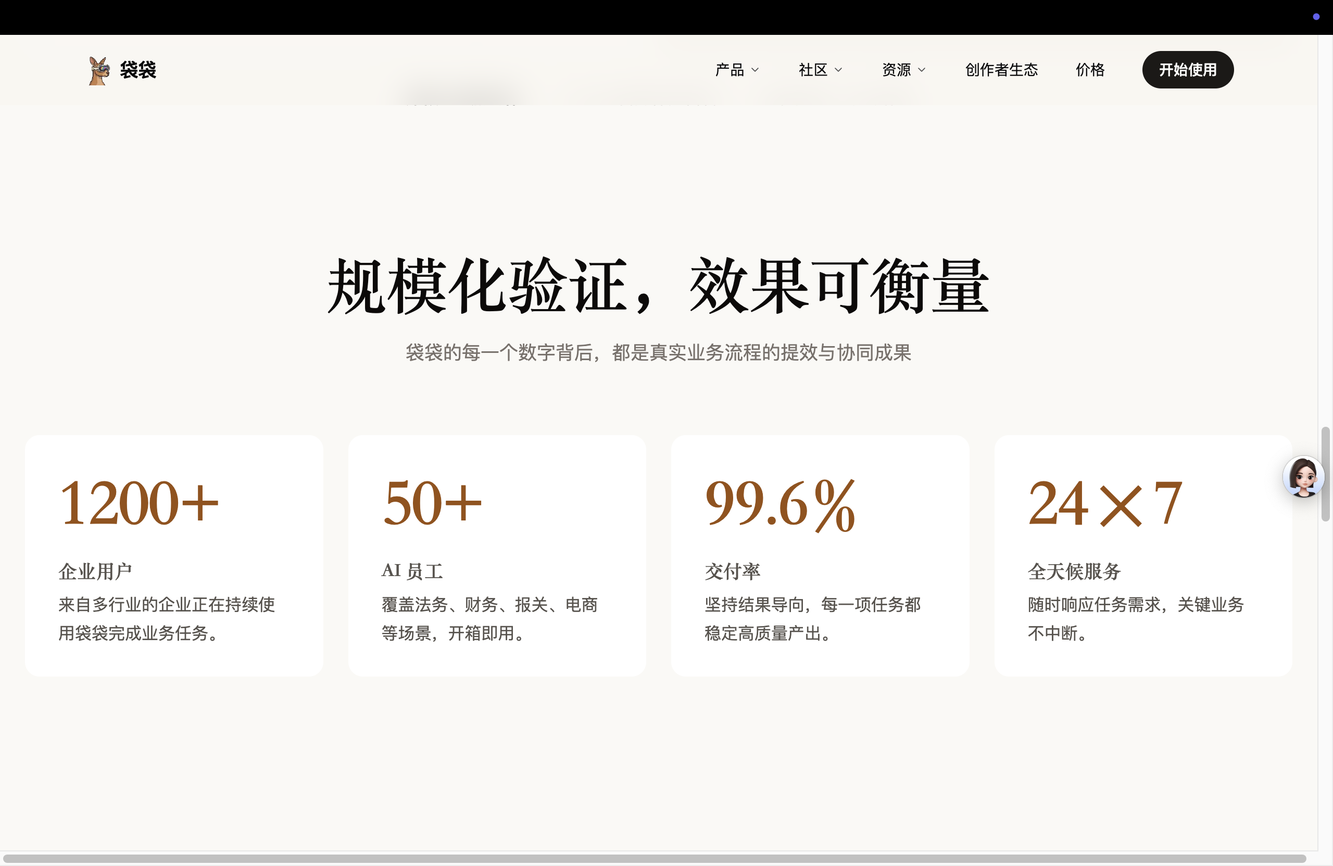The image size is (1333, 866).
Task: Open the assistant avatar chat widget
Action: 1303,477
